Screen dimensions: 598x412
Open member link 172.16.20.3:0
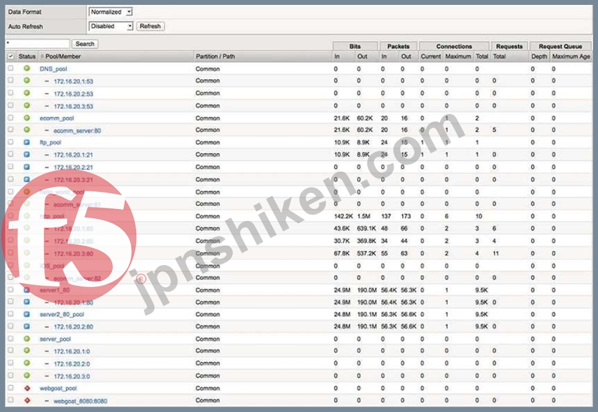point(72,376)
